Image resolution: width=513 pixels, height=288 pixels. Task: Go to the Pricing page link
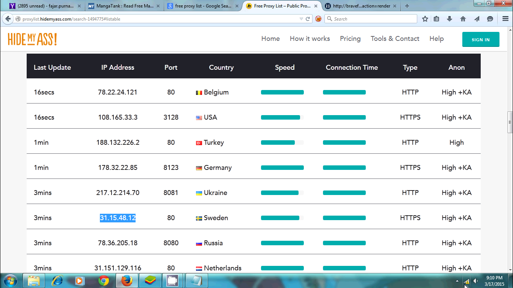(x=350, y=39)
